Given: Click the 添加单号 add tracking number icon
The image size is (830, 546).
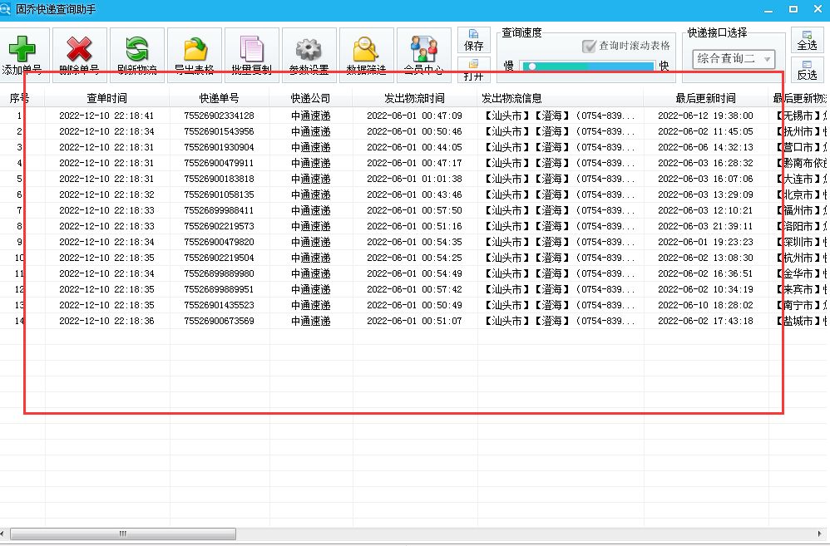Looking at the screenshot, I should (25, 50).
